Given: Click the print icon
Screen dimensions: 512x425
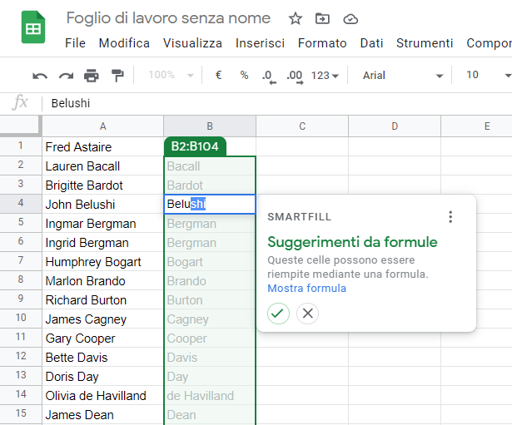Looking at the screenshot, I should 92,76.
